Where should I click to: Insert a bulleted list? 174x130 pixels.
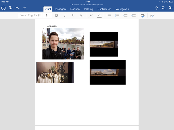pyautogui.click(x=109, y=15)
